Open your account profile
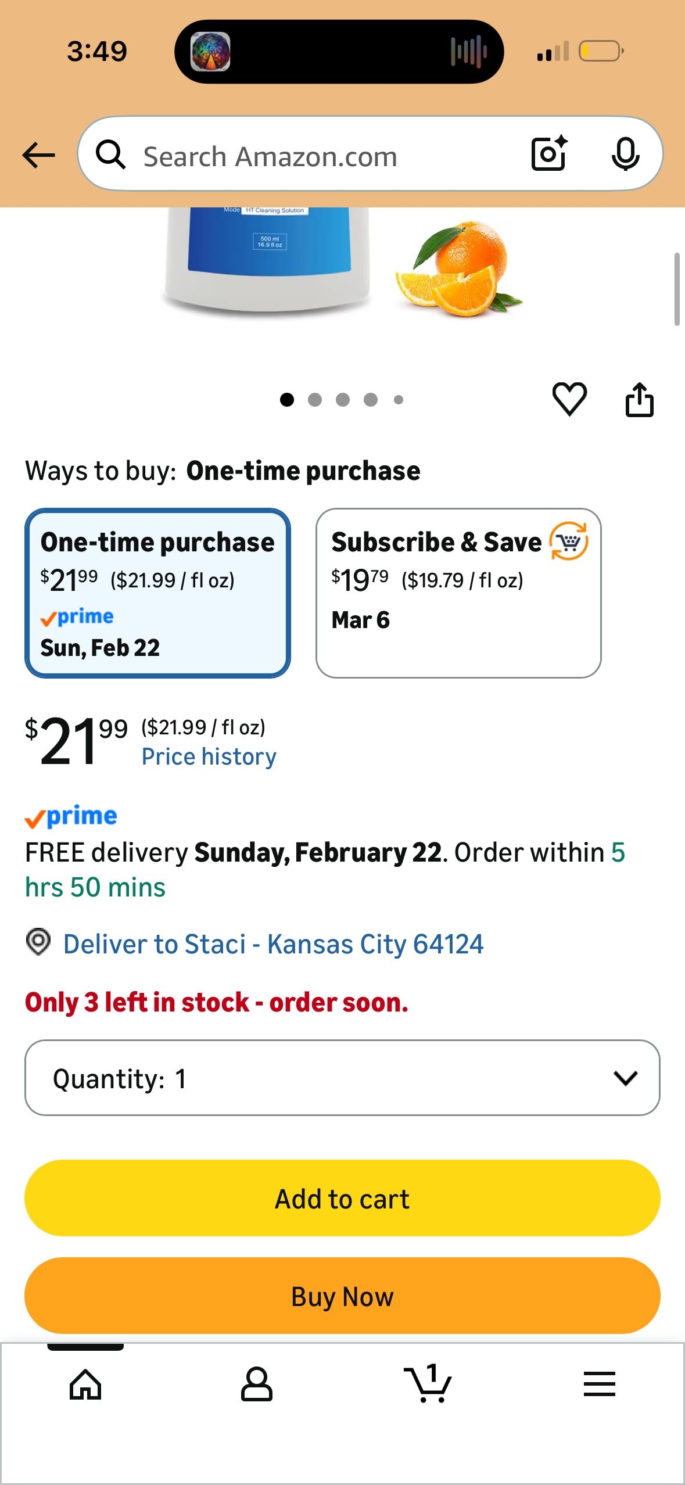 [257, 1384]
